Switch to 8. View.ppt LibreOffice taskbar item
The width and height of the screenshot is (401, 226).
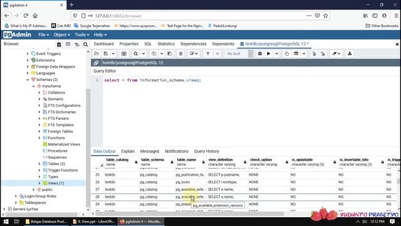93,222
